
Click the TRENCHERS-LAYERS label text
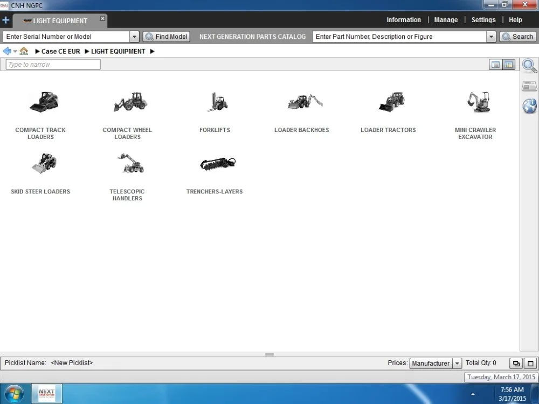pos(215,191)
